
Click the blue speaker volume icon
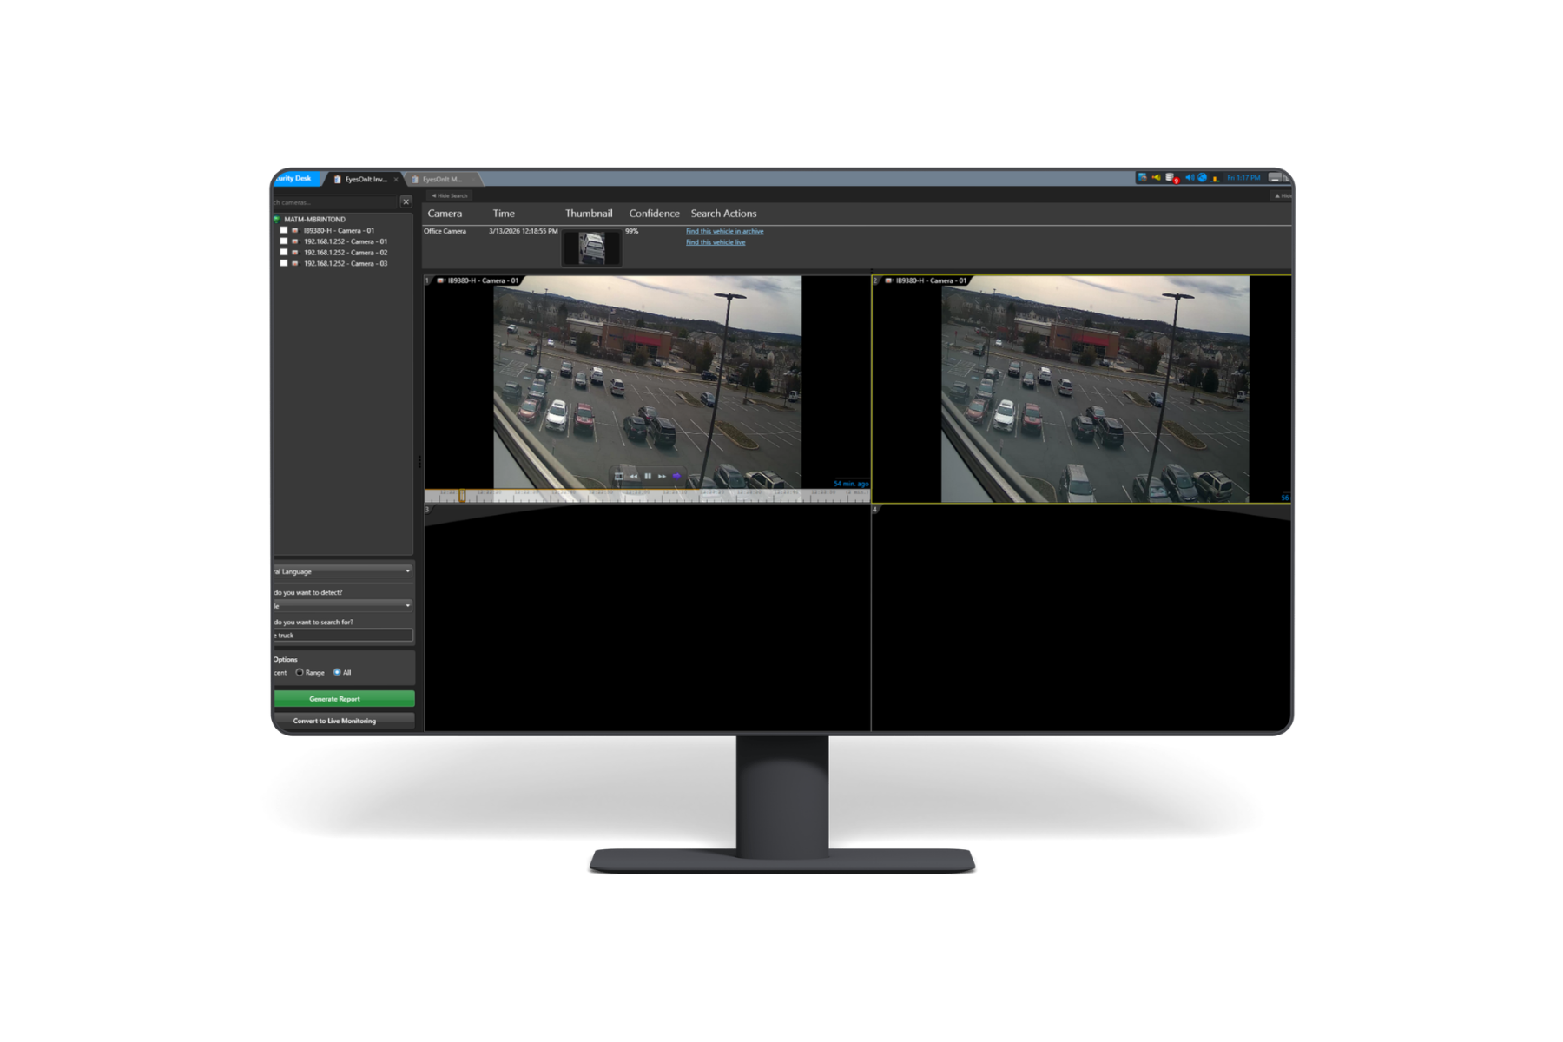point(1189,178)
